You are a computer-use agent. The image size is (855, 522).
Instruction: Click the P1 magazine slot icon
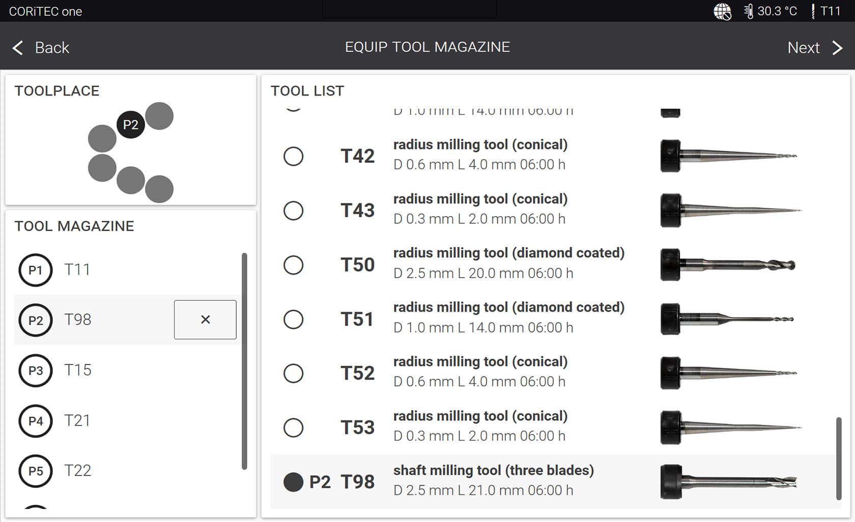[x=36, y=270]
